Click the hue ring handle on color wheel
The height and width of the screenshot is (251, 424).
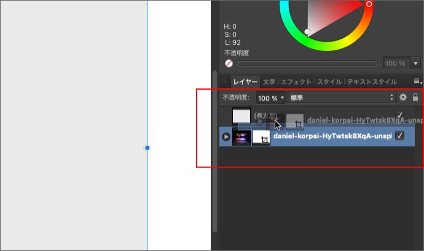pos(369,4)
